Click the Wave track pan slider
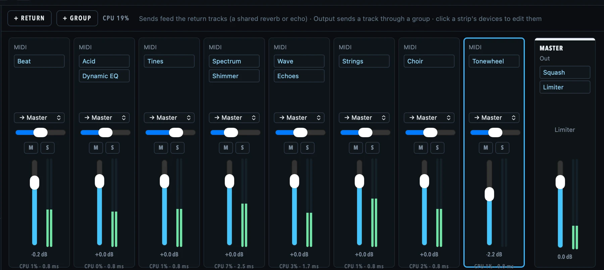This screenshot has height=270, width=604. 300,132
